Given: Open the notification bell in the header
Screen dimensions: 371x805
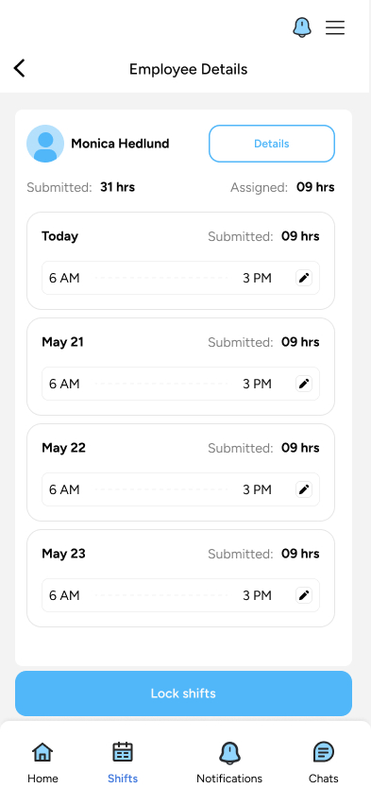Looking at the screenshot, I should click(302, 27).
